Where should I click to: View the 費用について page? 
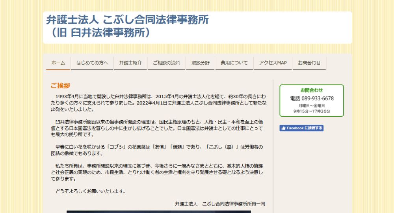pyautogui.click(x=234, y=63)
